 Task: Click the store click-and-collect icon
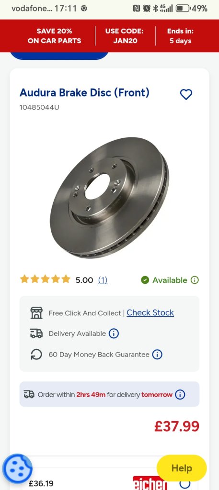(x=36, y=313)
